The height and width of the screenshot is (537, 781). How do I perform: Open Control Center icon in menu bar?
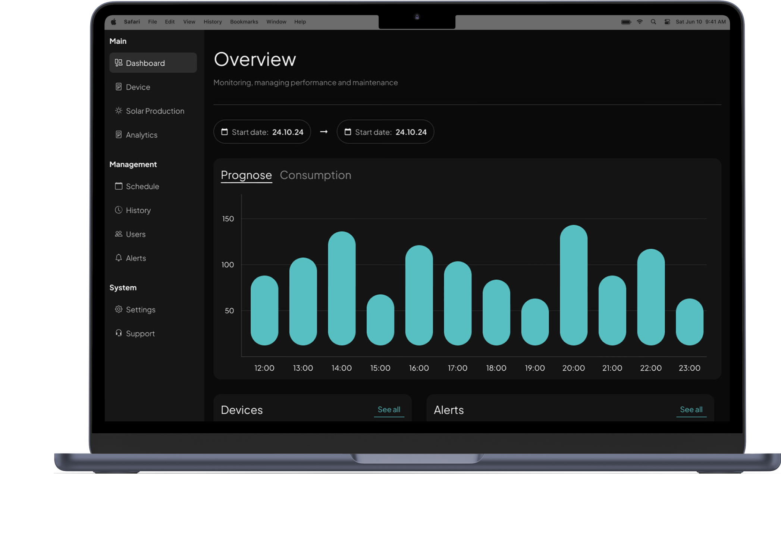(667, 22)
